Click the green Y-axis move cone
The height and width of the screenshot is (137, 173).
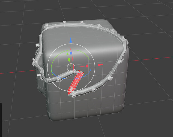pos(67,54)
